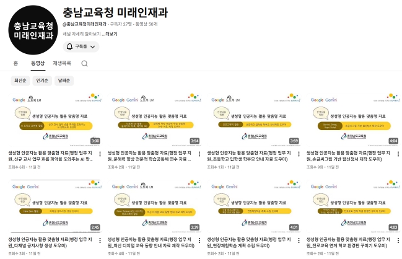Click the notification bell on the 구독중 button
402x259 pixels.
point(69,46)
